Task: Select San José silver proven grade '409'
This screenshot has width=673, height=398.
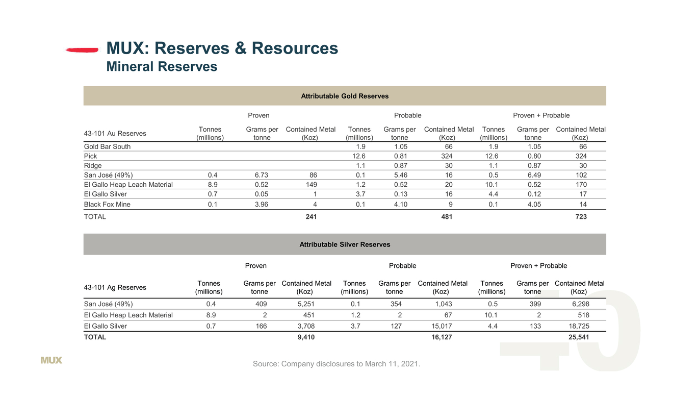Action: click(x=261, y=305)
